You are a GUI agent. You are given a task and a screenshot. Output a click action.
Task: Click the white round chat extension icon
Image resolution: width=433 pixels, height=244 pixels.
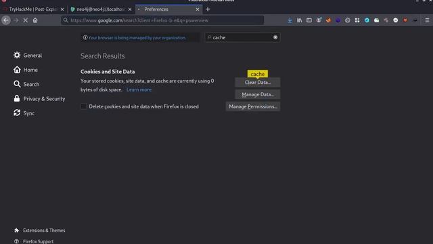(x=395, y=20)
